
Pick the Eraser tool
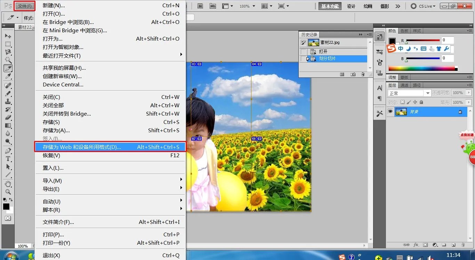[x=8, y=117]
